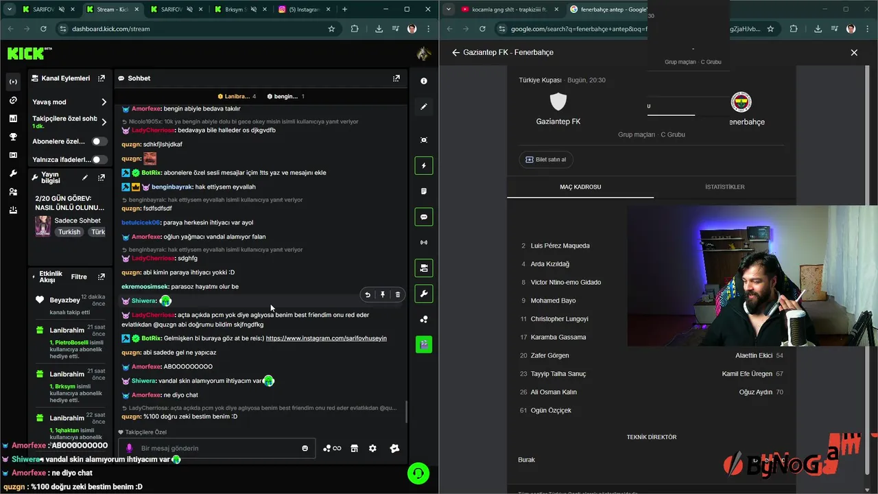
Task: Pin the hovered chat message
Action: point(383,295)
